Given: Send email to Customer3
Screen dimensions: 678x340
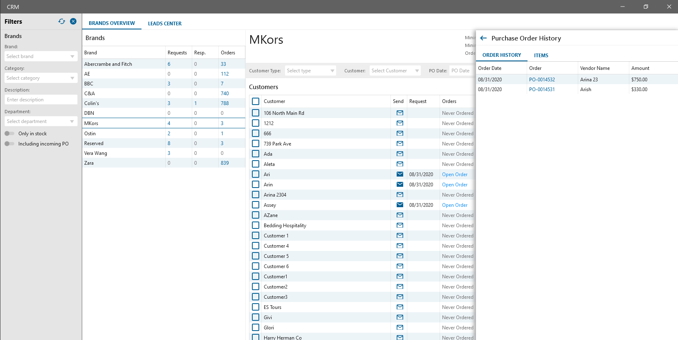Looking at the screenshot, I should [x=400, y=297].
